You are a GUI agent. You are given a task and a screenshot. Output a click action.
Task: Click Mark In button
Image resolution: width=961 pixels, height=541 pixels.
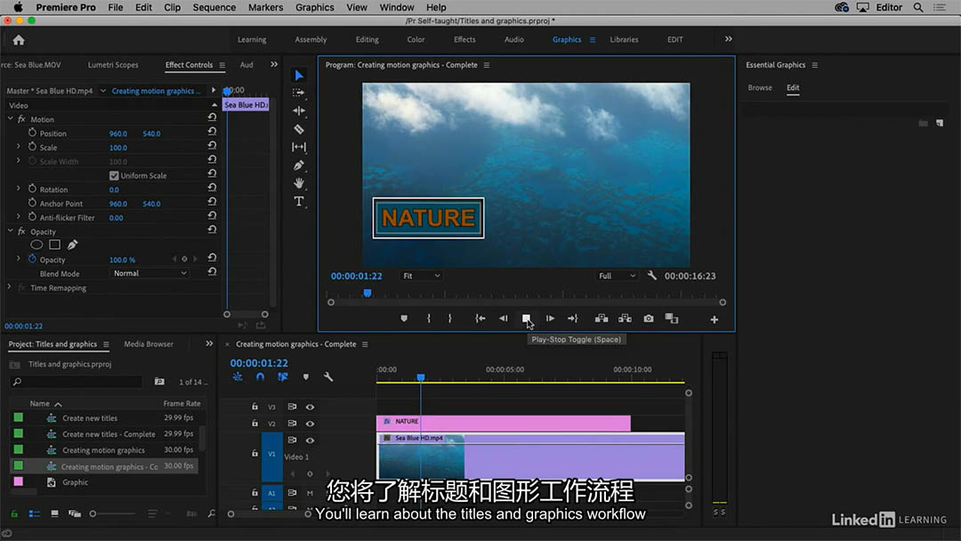pos(428,319)
